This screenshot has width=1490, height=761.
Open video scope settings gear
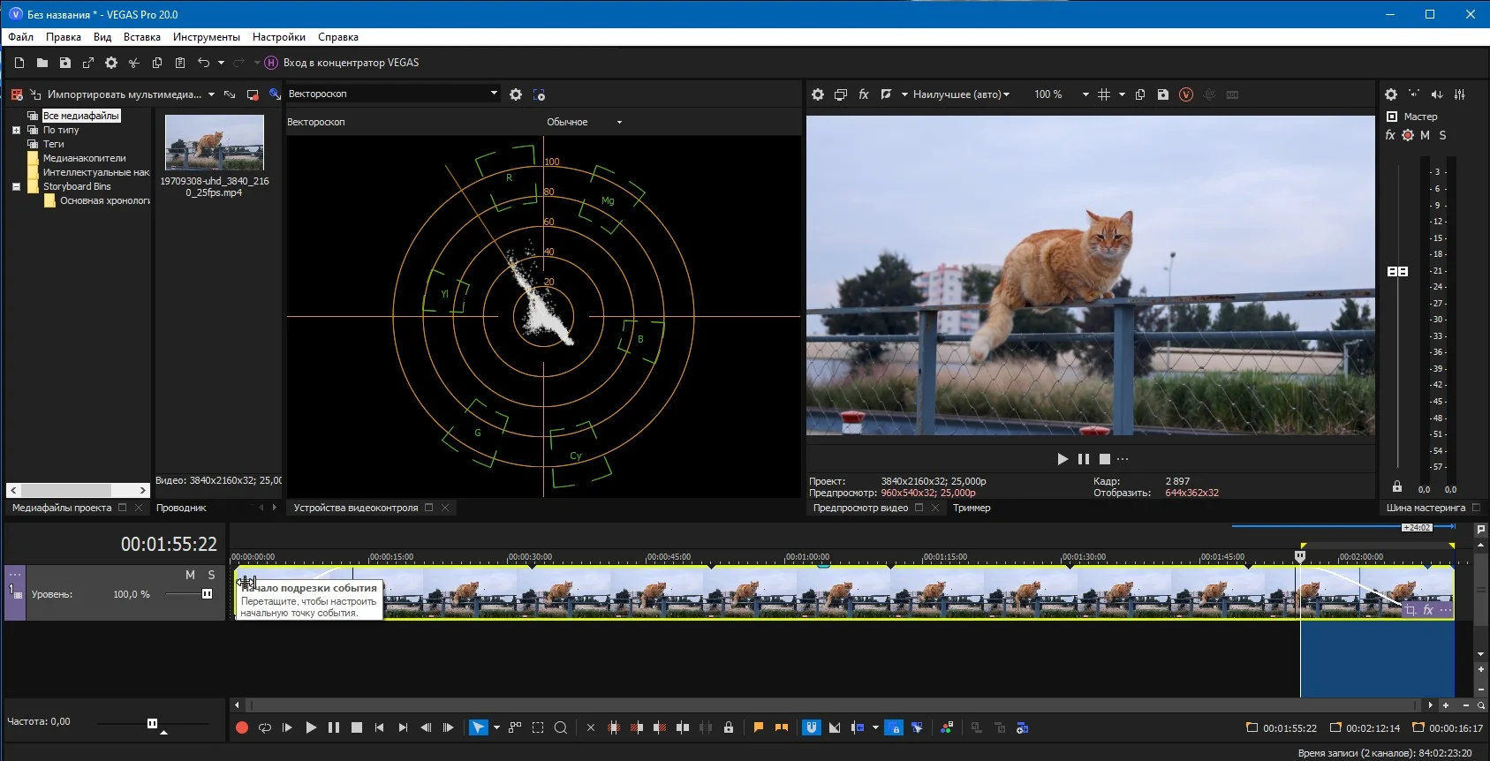tap(516, 94)
